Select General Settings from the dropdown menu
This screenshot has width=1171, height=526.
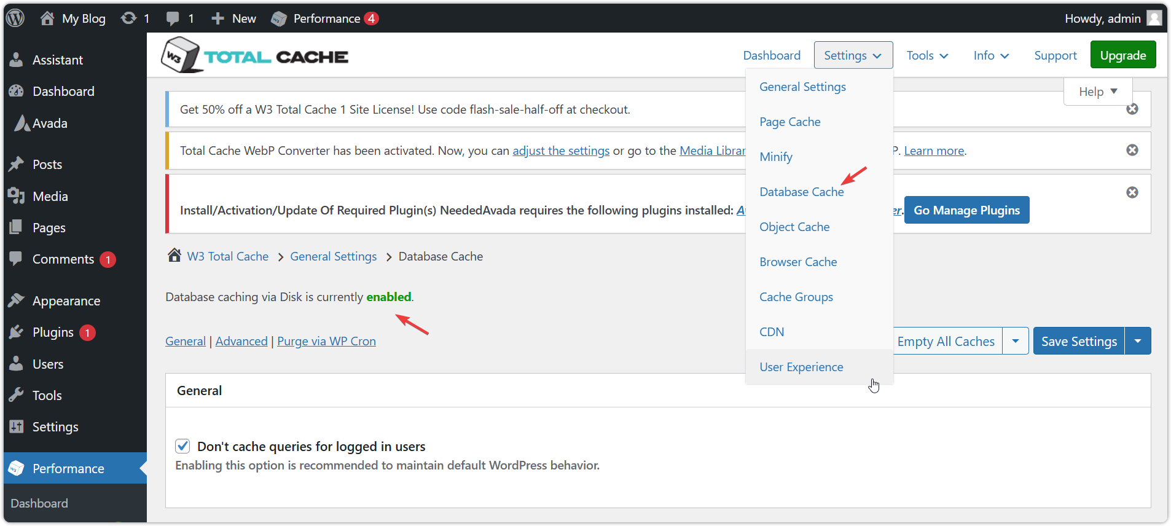tap(802, 87)
